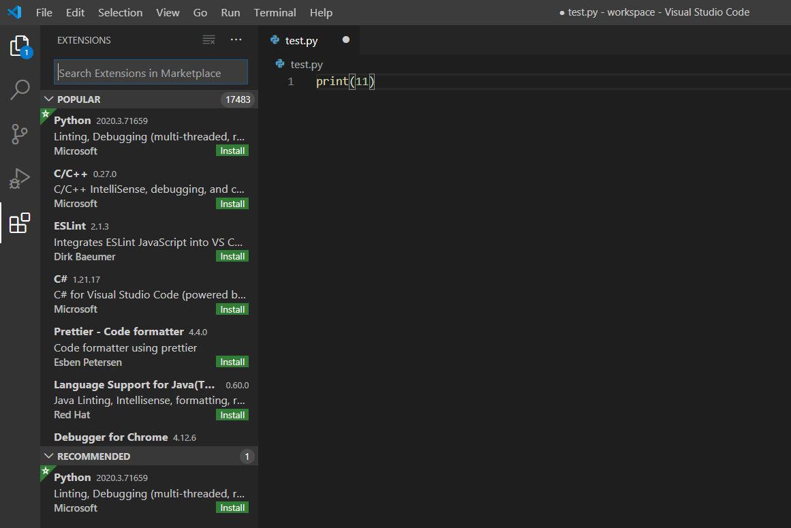791x528 pixels.
Task: Install the ESLint extension
Action: click(232, 256)
